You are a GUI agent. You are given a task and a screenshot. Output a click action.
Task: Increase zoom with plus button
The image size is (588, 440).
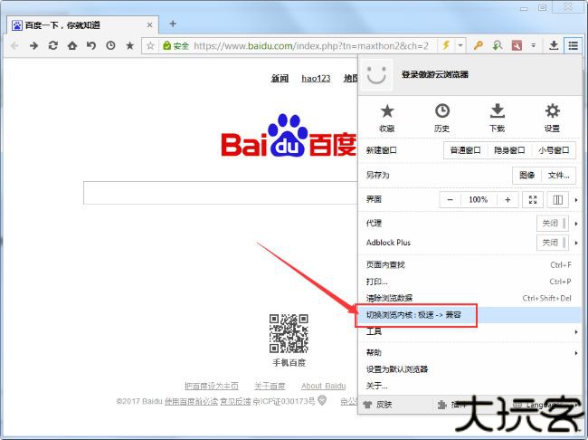tap(507, 200)
